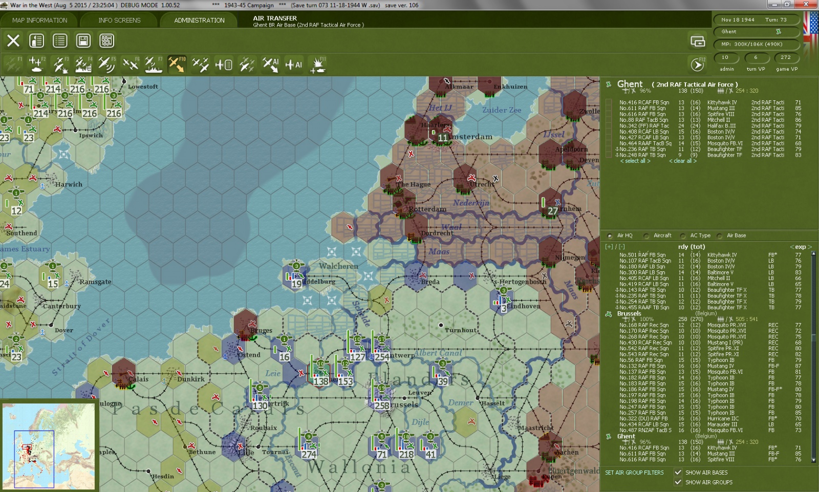Click the F11 air-ground attack icon
This screenshot has height=492, width=819.
tap(318, 65)
